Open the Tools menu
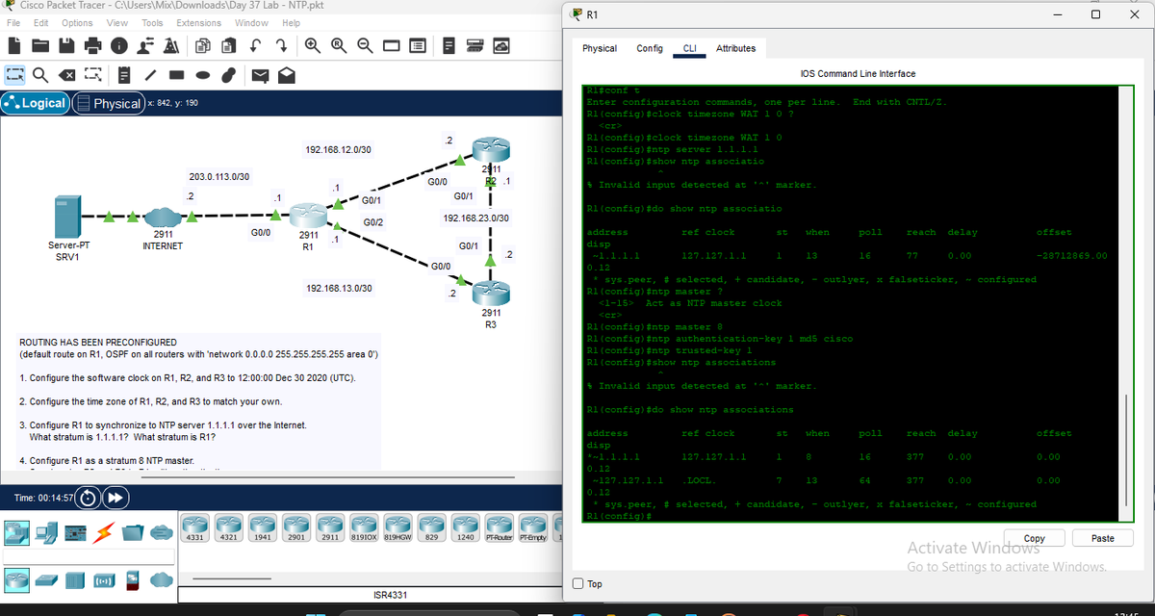 click(152, 23)
